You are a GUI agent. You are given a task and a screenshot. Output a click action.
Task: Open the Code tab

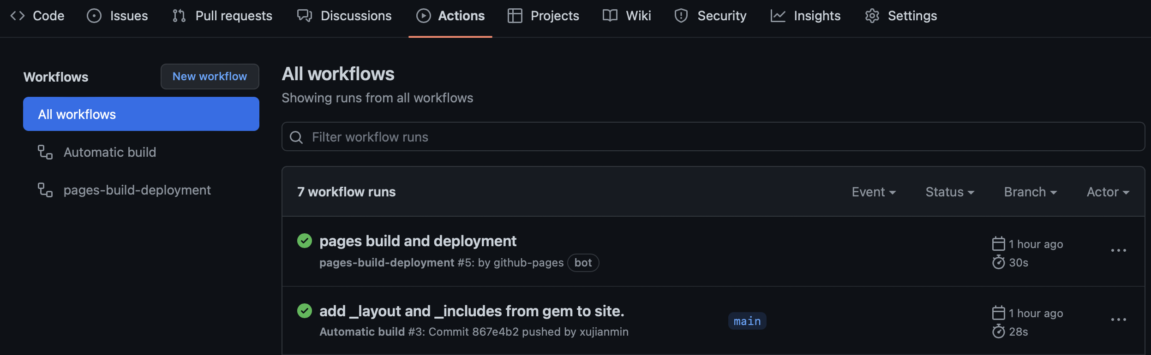coord(37,16)
